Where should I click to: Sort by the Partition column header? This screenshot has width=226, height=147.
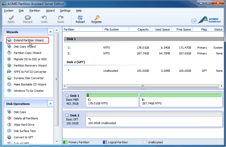pos(83,29)
